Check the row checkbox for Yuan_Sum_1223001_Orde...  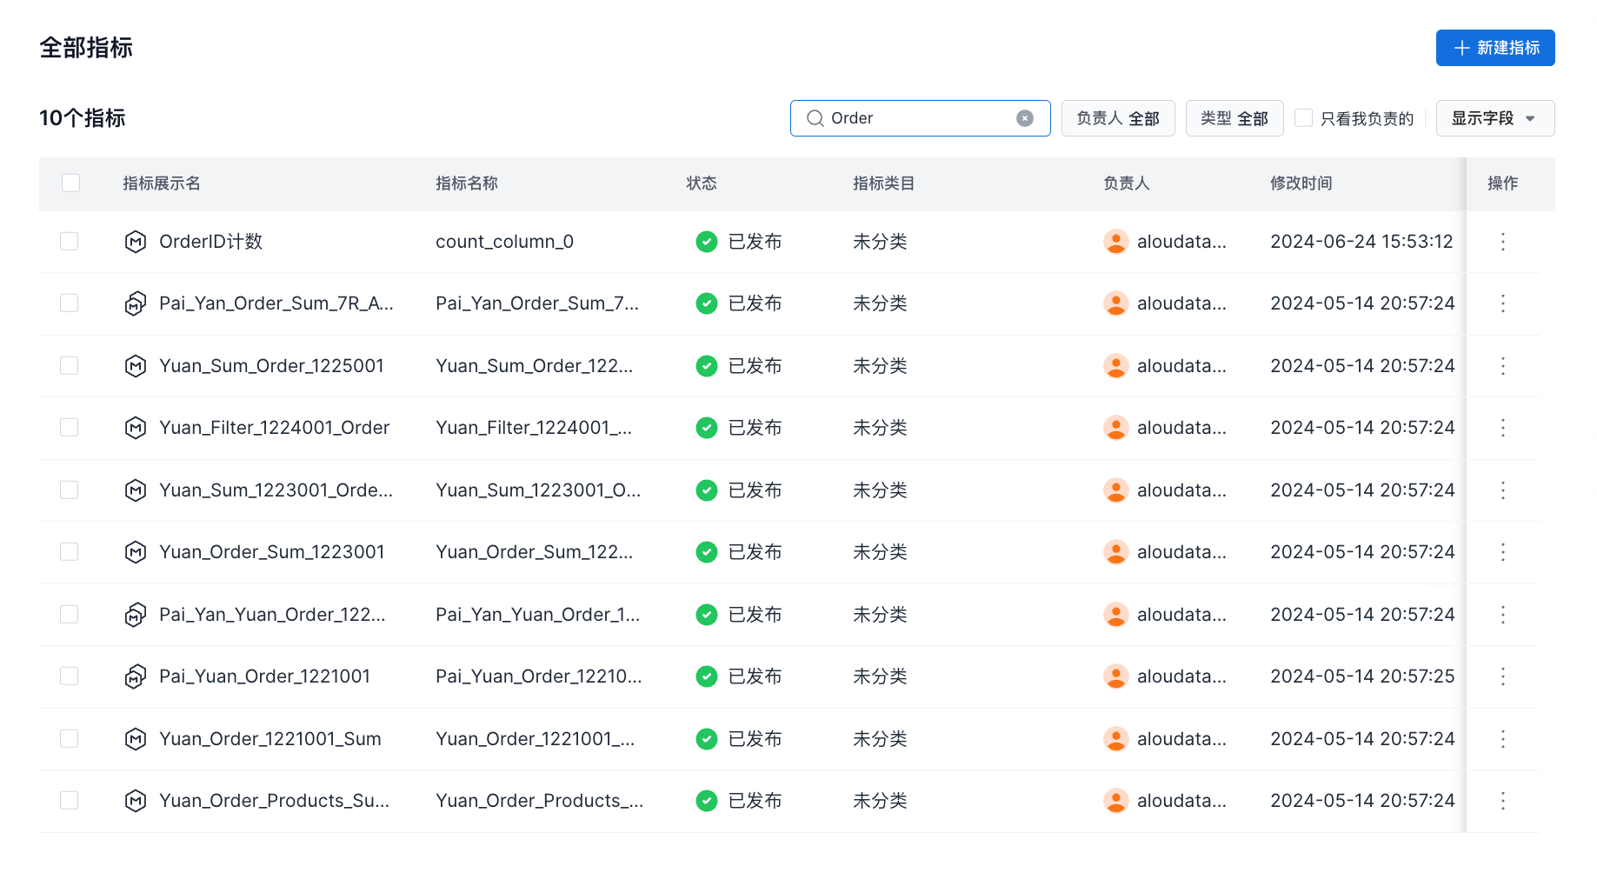click(70, 490)
